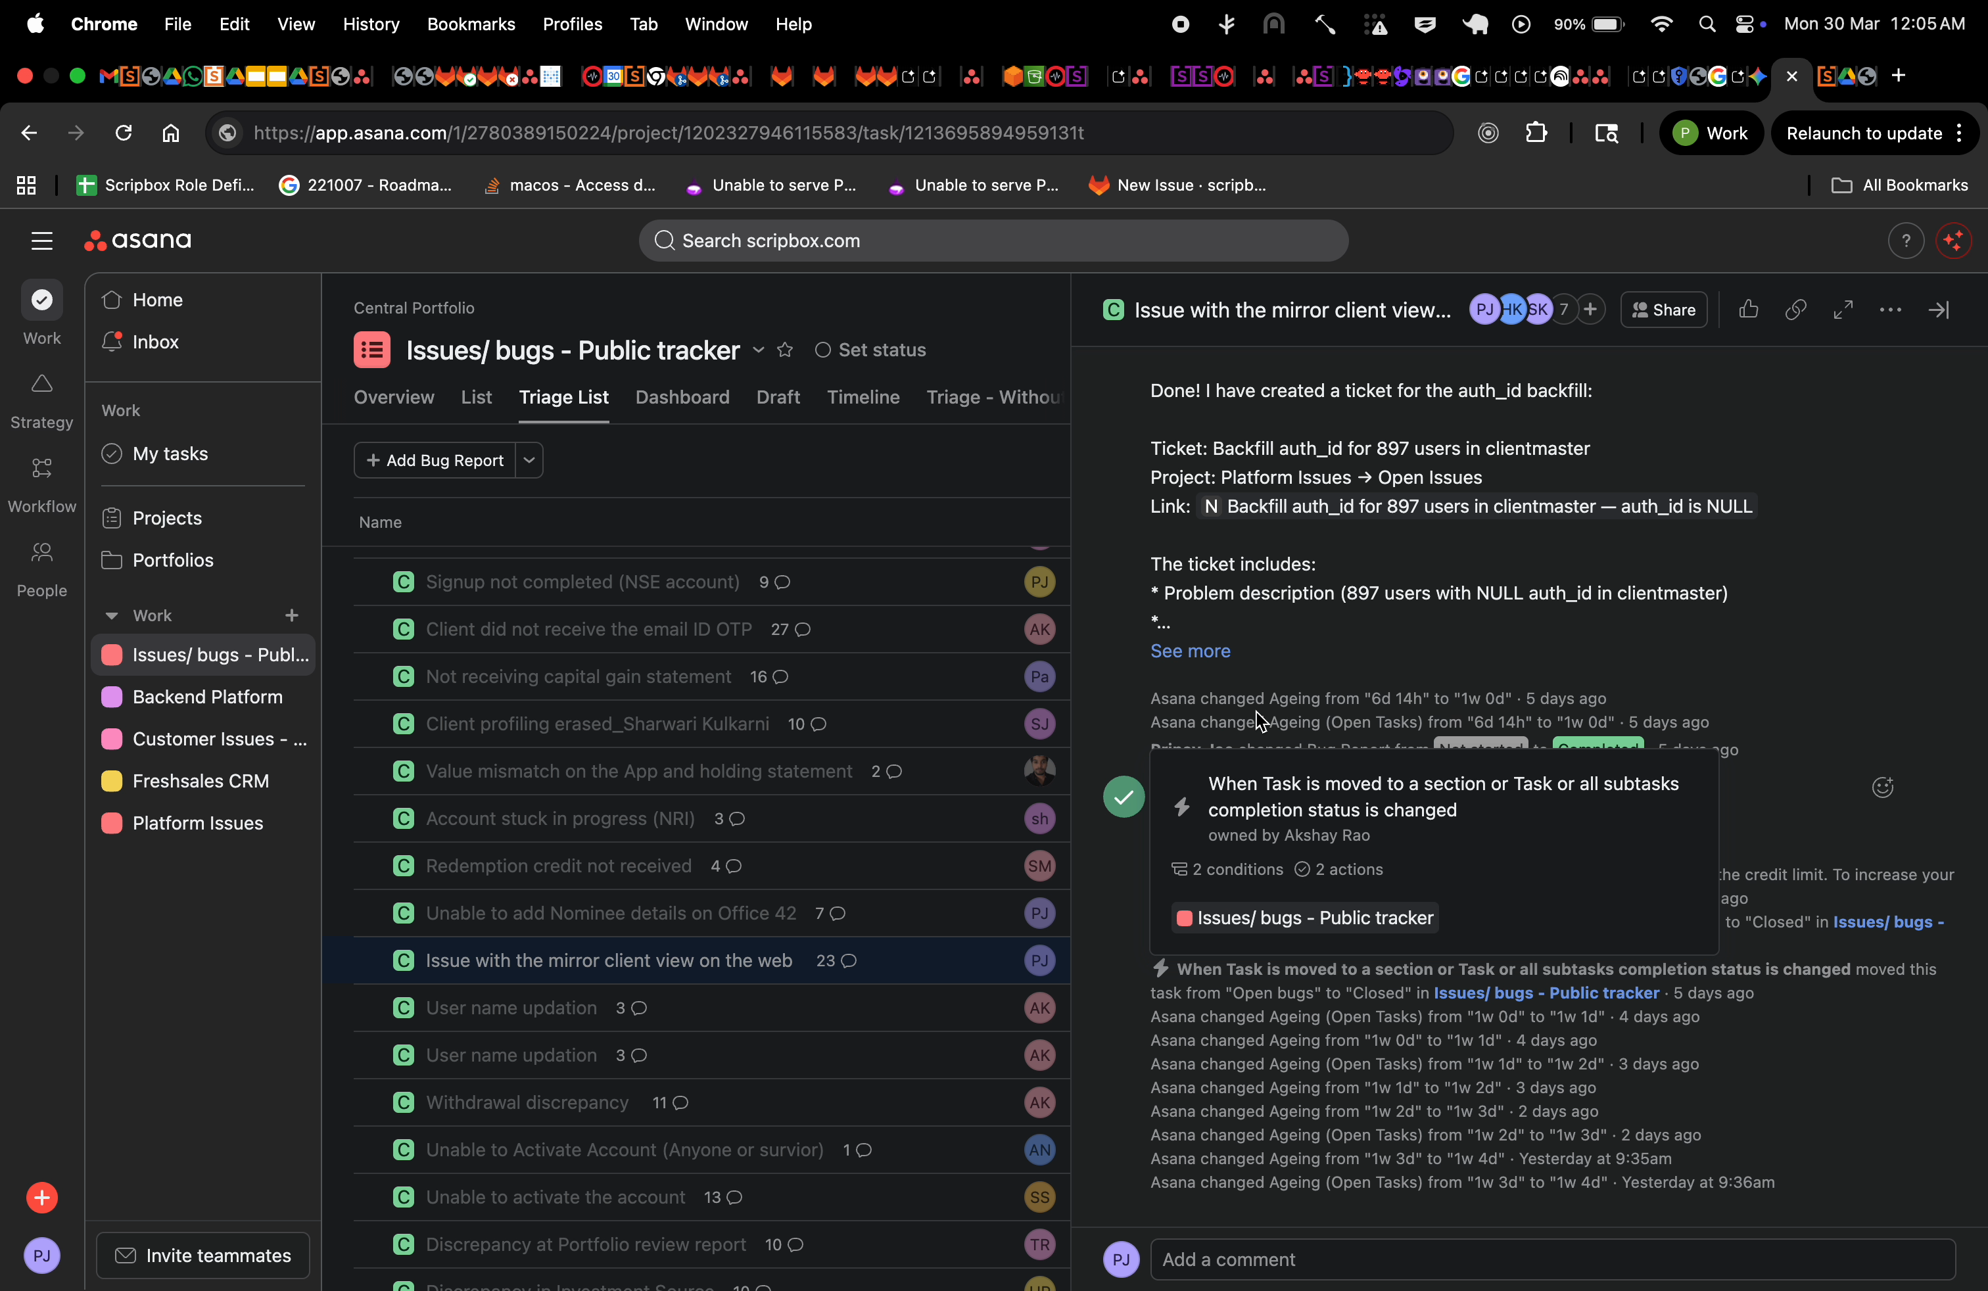Image resolution: width=1988 pixels, height=1291 pixels.
Task: Open Backend Platform project with purple swatch
Action: 203,696
